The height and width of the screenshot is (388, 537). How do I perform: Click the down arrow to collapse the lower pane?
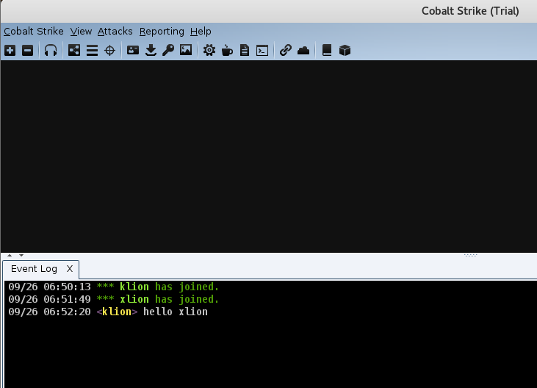tap(21, 255)
